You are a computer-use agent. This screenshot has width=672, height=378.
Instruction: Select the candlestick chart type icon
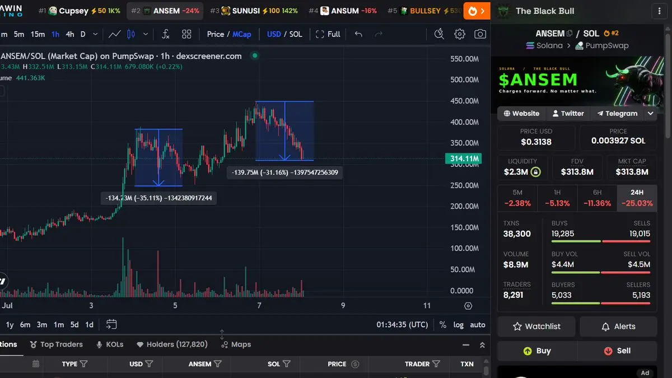point(132,34)
